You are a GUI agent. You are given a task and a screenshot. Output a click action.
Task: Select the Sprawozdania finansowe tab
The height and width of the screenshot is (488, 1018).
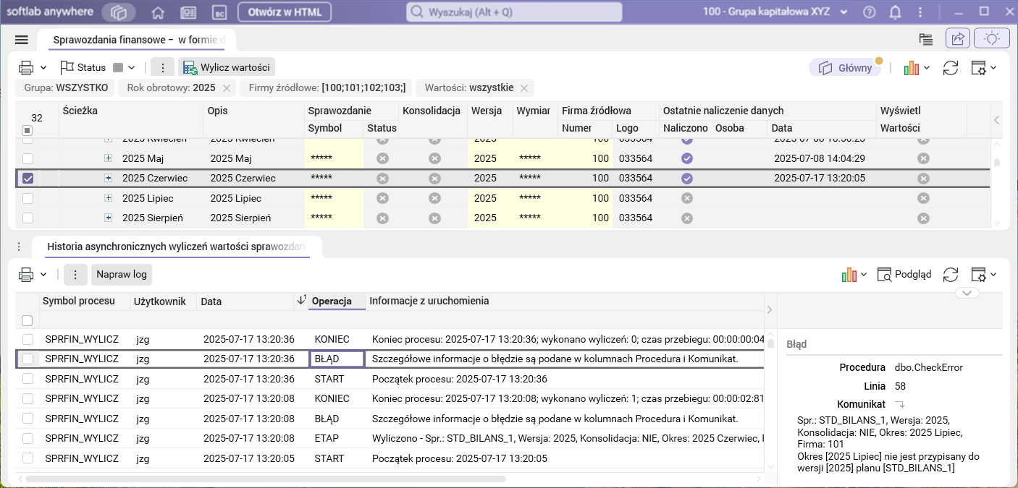tap(138, 40)
